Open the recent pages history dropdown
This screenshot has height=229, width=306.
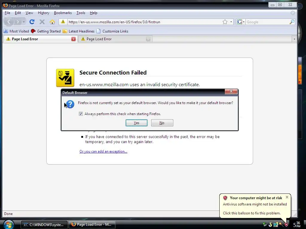tap(24, 22)
